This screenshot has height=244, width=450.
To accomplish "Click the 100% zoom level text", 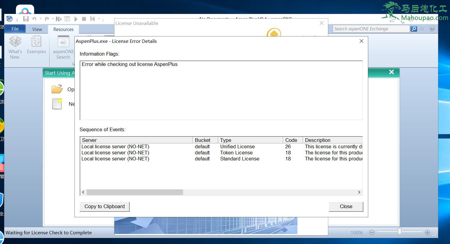I will click(357, 233).
